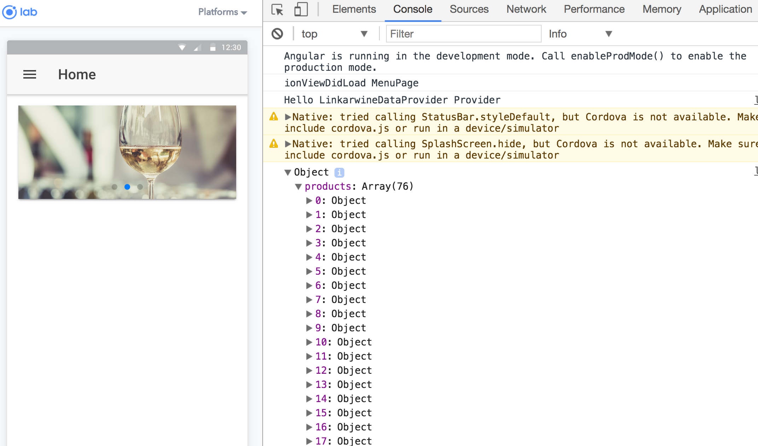Screen dimensions: 758x446
Task: Click the blue info badge next to Object
Action: (339, 172)
